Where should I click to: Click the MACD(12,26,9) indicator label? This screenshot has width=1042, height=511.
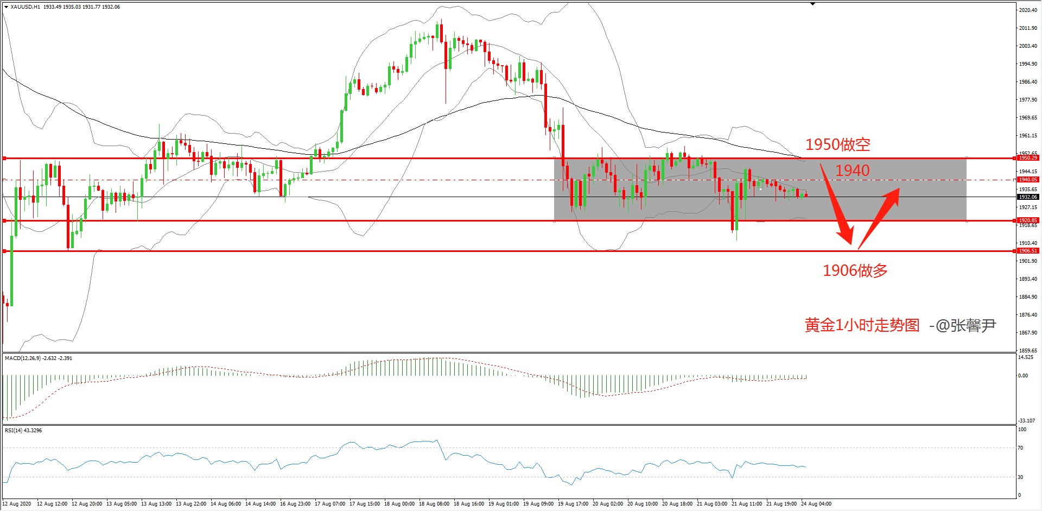point(39,358)
